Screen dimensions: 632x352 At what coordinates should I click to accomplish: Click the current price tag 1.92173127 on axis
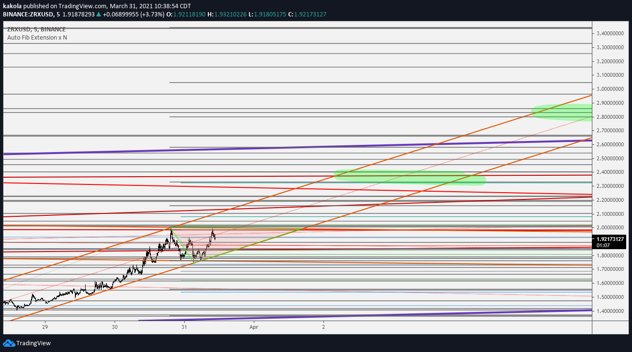click(611, 239)
